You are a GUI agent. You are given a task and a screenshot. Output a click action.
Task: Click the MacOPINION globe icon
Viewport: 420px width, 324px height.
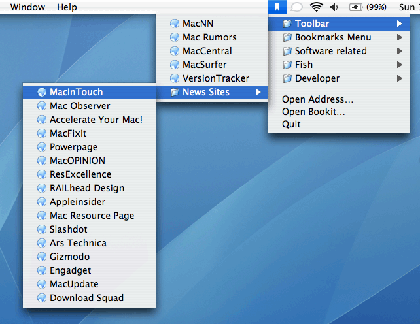click(x=42, y=161)
